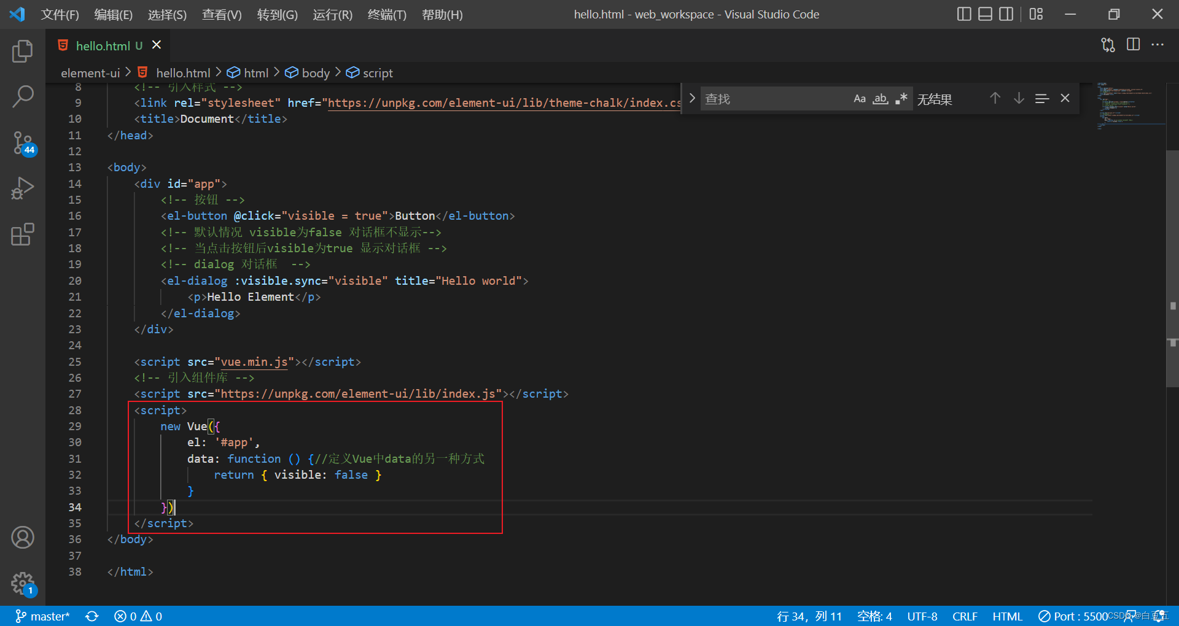Open the 终端(T) menu
The image size is (1179, 626).
coord(387,14)
